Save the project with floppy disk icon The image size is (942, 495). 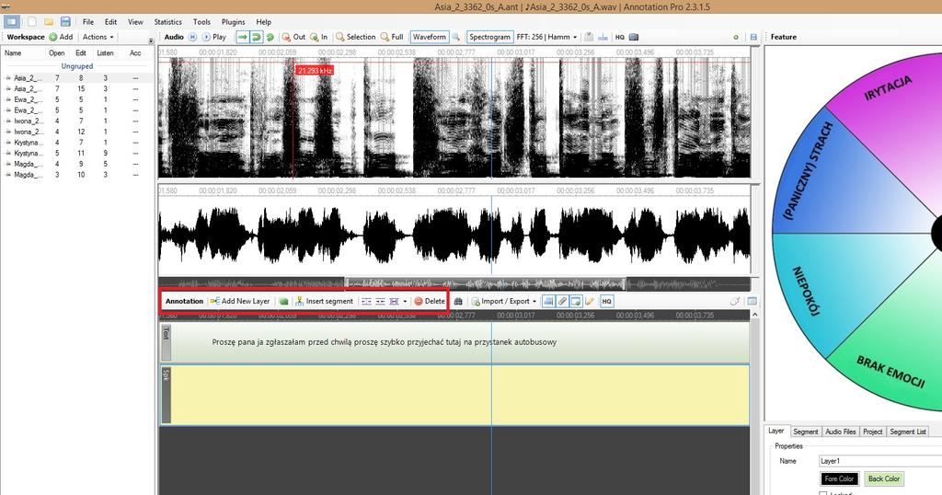click(65, 22)
